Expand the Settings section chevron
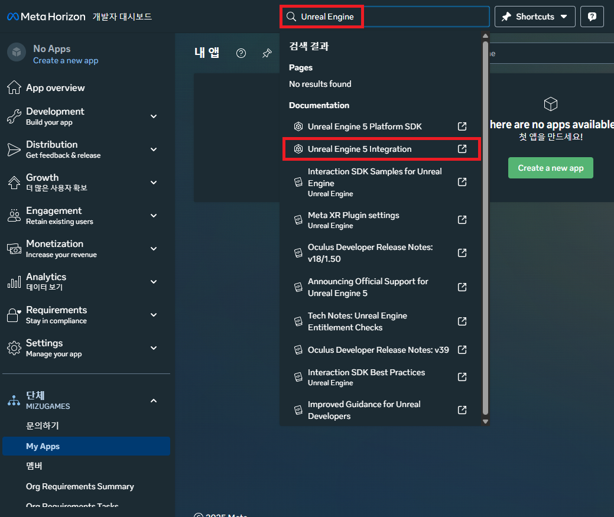The image size is (614, 517). (154, 348)
